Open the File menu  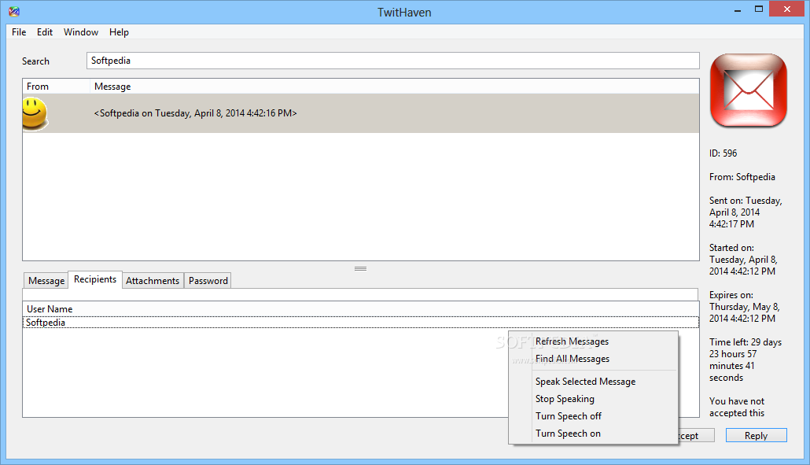19,32
